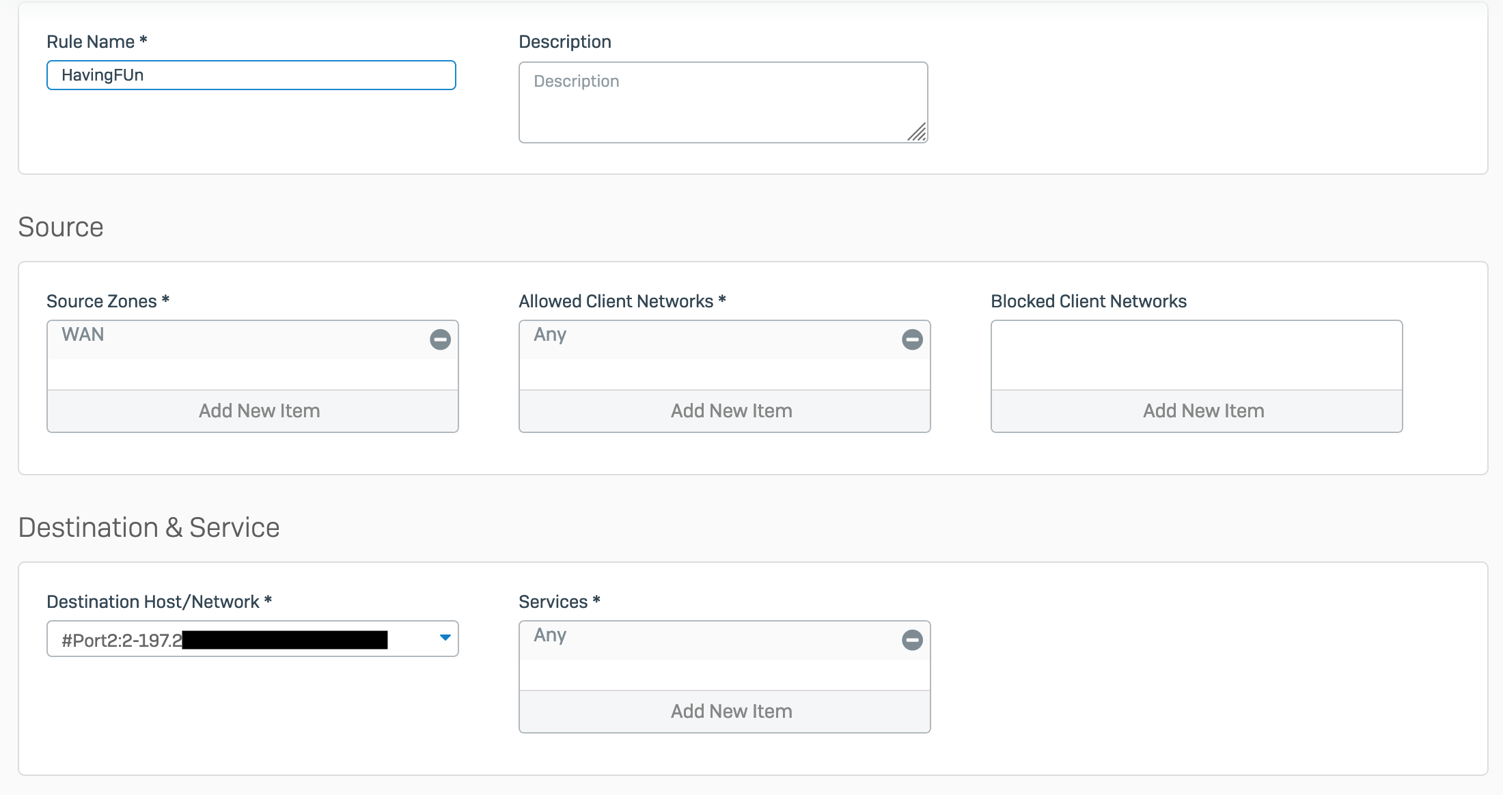Viewport: 1503px width, 795px height.
Task: Click the Destination Host/Network combo box
Action: coord(252,639)
